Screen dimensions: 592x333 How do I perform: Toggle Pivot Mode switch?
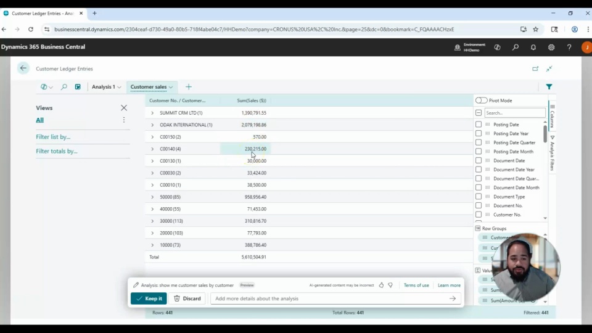click(481, 101)
